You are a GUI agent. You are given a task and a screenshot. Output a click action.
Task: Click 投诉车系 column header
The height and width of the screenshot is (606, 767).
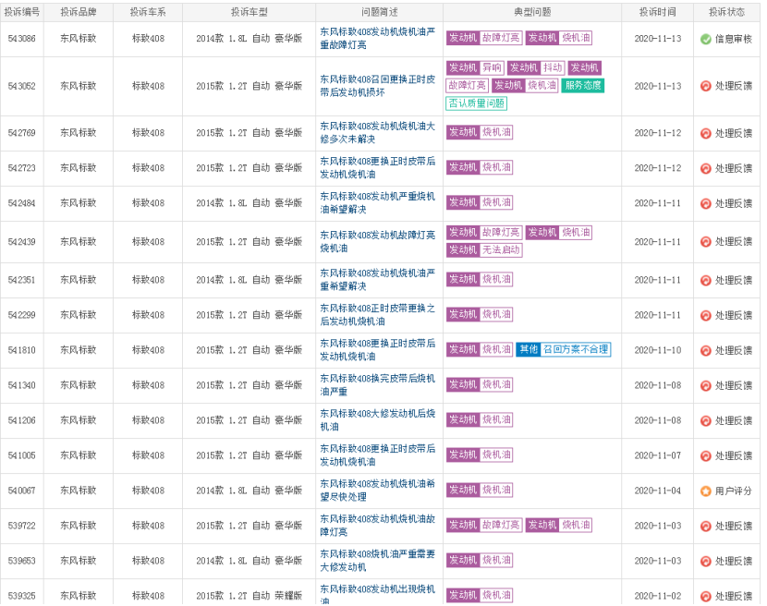point(148,12)
